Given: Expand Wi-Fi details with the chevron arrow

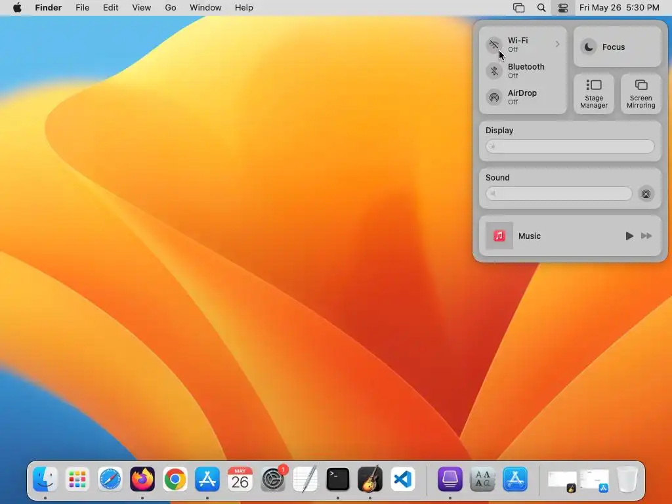Looking at the screenshot, I should click(557, 44).
